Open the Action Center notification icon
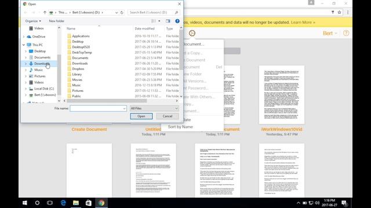This screenshot has height=208, width=371. pyautogui.click(x=344, y=203)
